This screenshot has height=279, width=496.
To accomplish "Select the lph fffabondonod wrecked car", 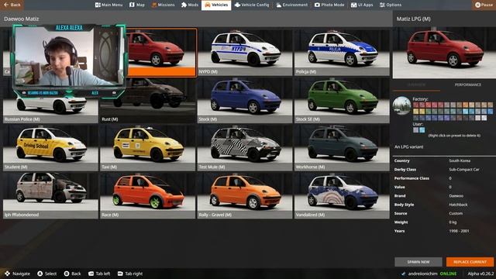I will coord(50,195).
